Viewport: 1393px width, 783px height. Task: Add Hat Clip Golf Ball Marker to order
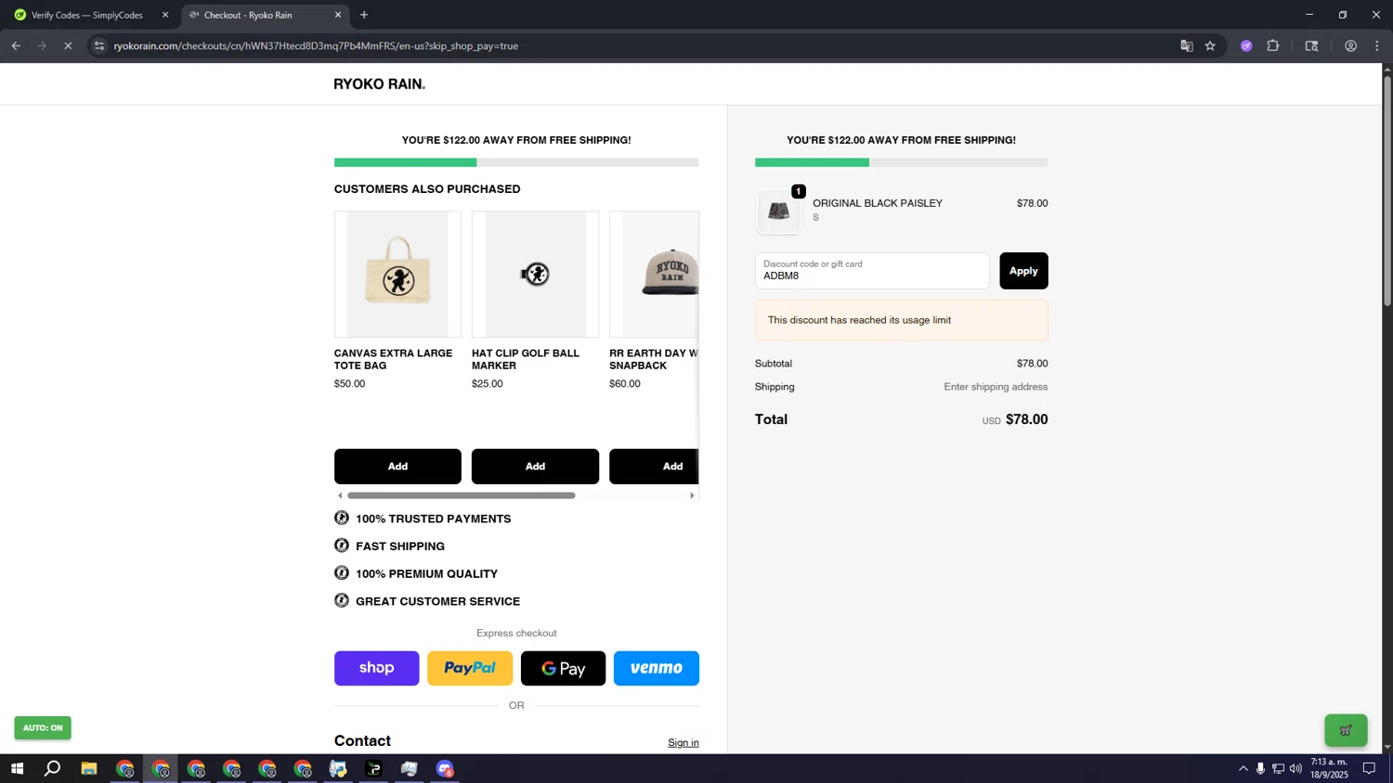535,467
